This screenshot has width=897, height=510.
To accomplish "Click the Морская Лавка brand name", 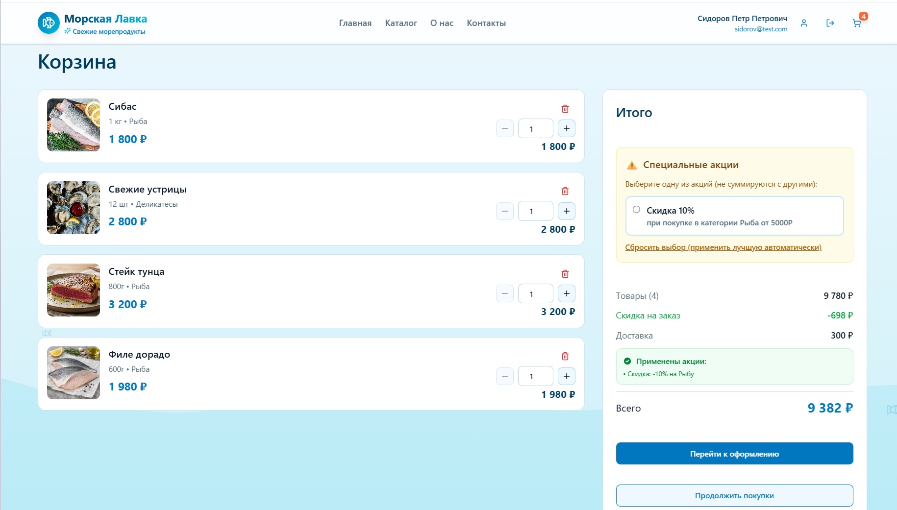I will pos(105,19).
